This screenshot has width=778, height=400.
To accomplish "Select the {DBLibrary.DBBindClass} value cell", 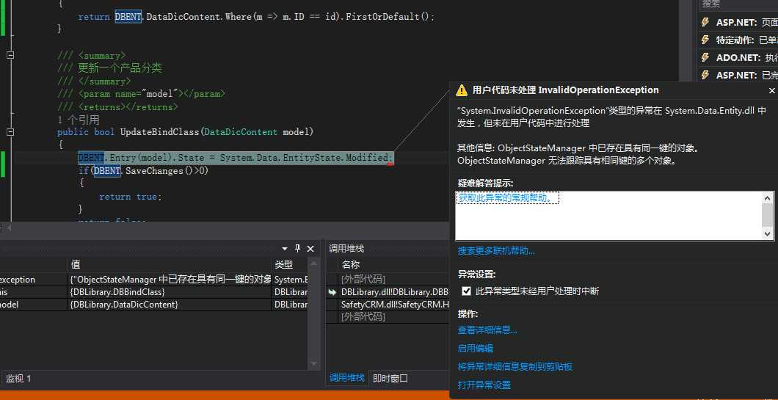I will pos(169,292).
